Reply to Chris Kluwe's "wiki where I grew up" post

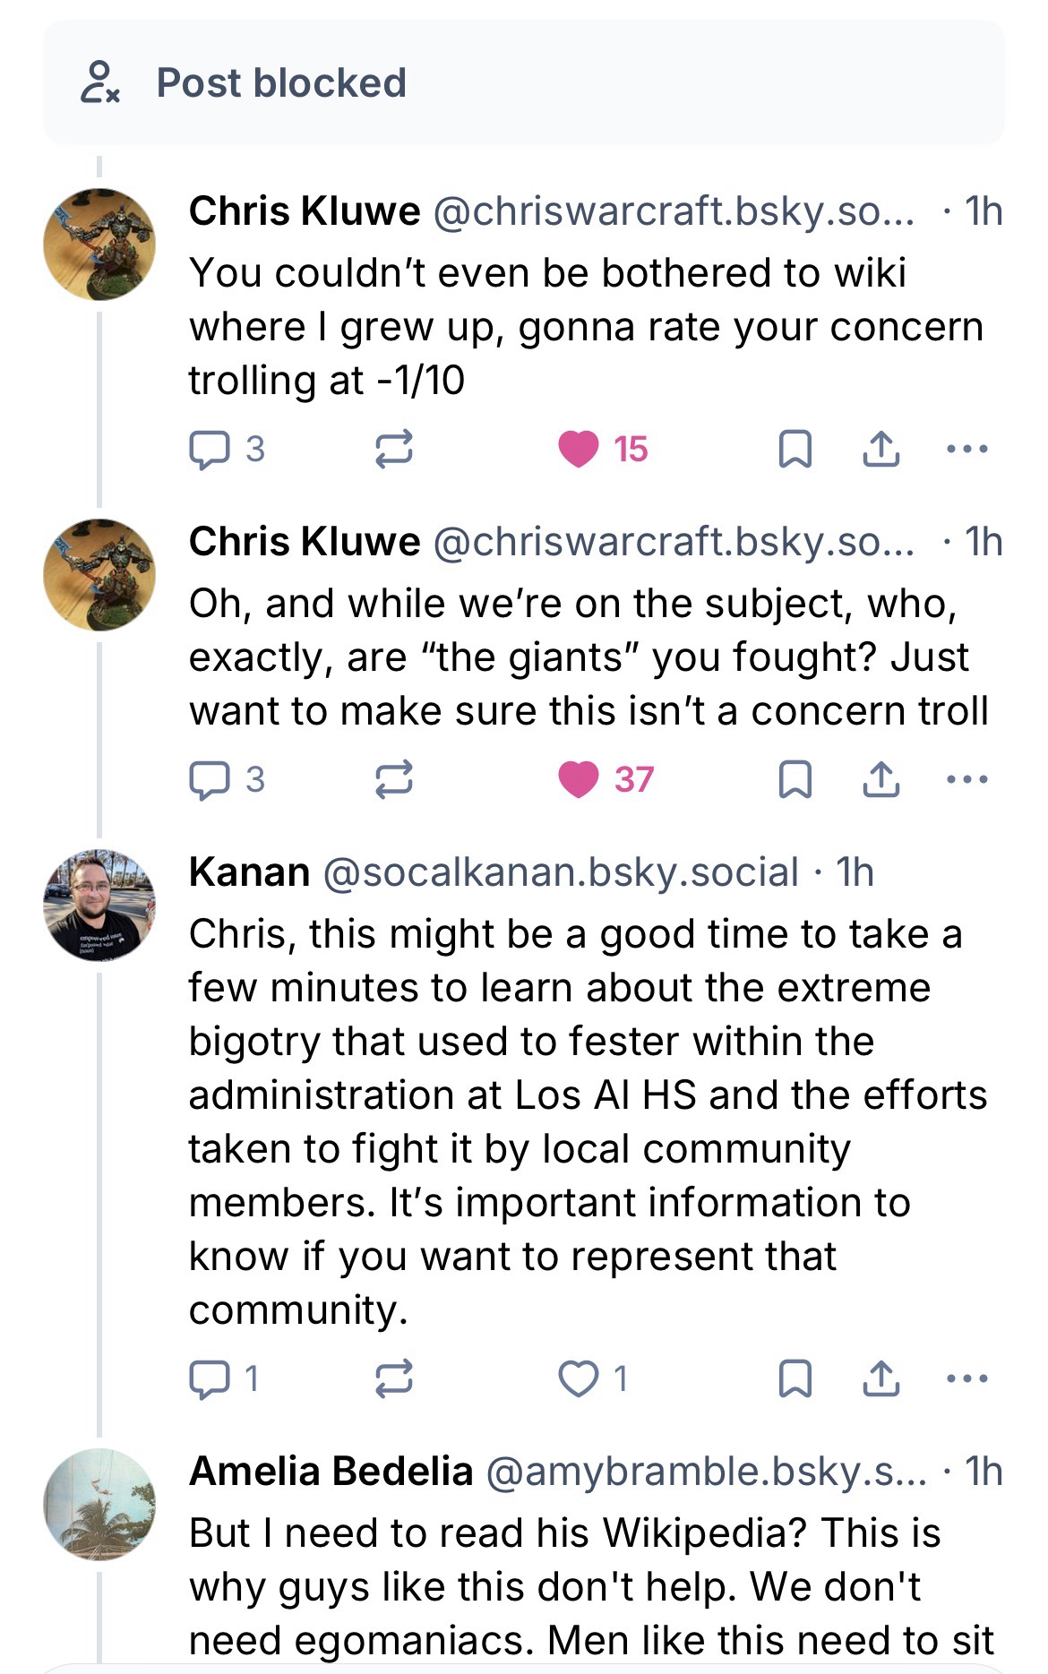click(210, 450)
